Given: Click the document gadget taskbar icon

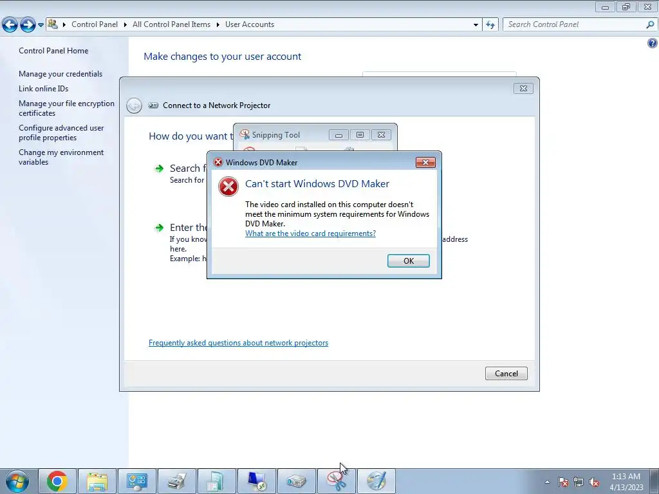Looking at the screenshot, I should click(x=217, y=481).
